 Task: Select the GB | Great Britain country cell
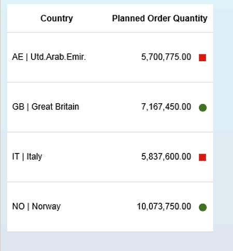[46, 107]
